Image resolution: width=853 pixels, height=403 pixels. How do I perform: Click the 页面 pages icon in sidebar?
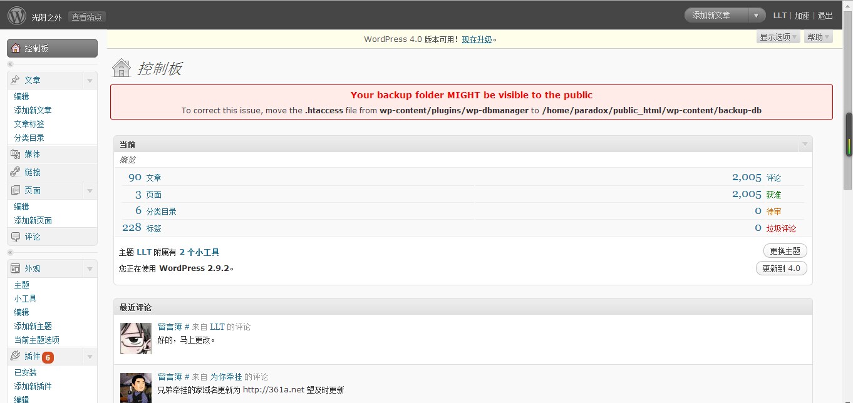[16, 190]
